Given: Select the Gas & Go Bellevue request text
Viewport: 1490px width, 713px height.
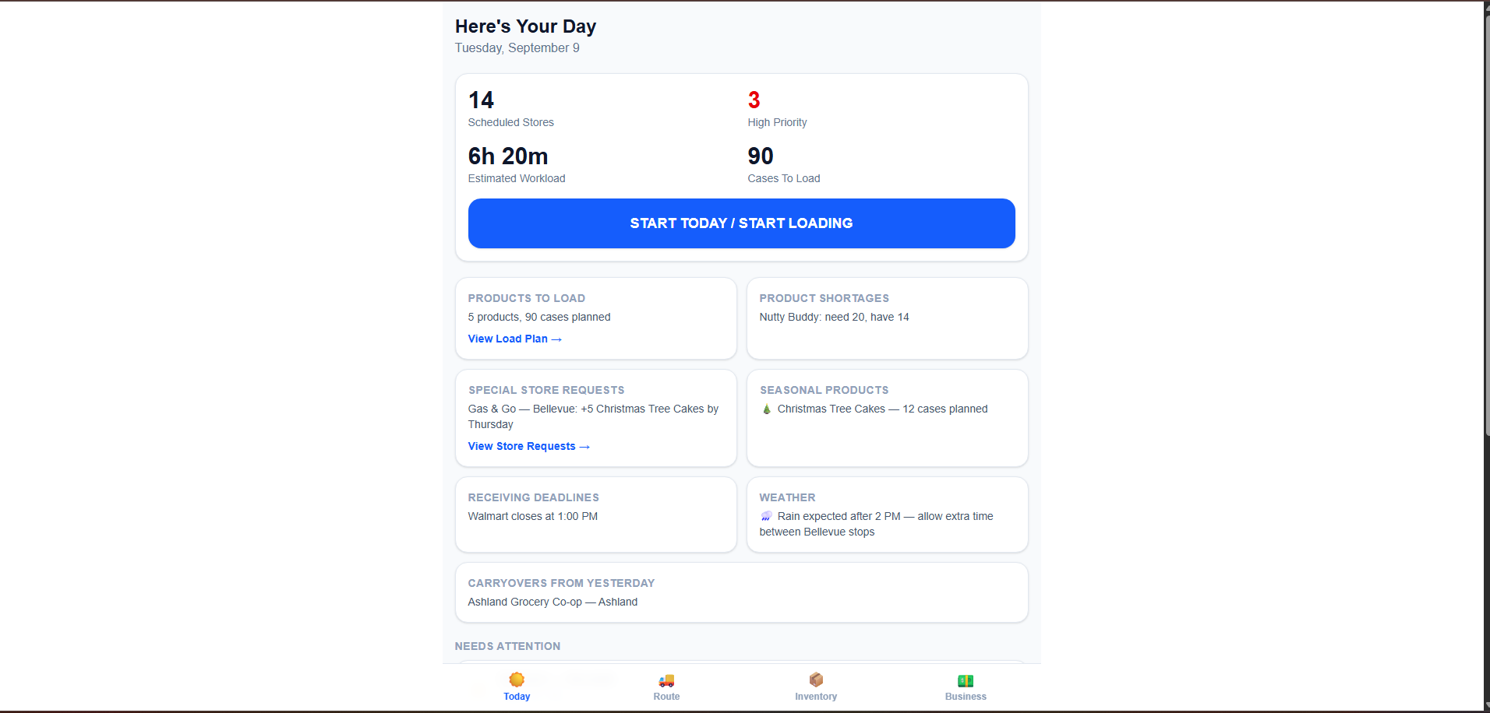Looking at the screenshot, I should (593, 416).
